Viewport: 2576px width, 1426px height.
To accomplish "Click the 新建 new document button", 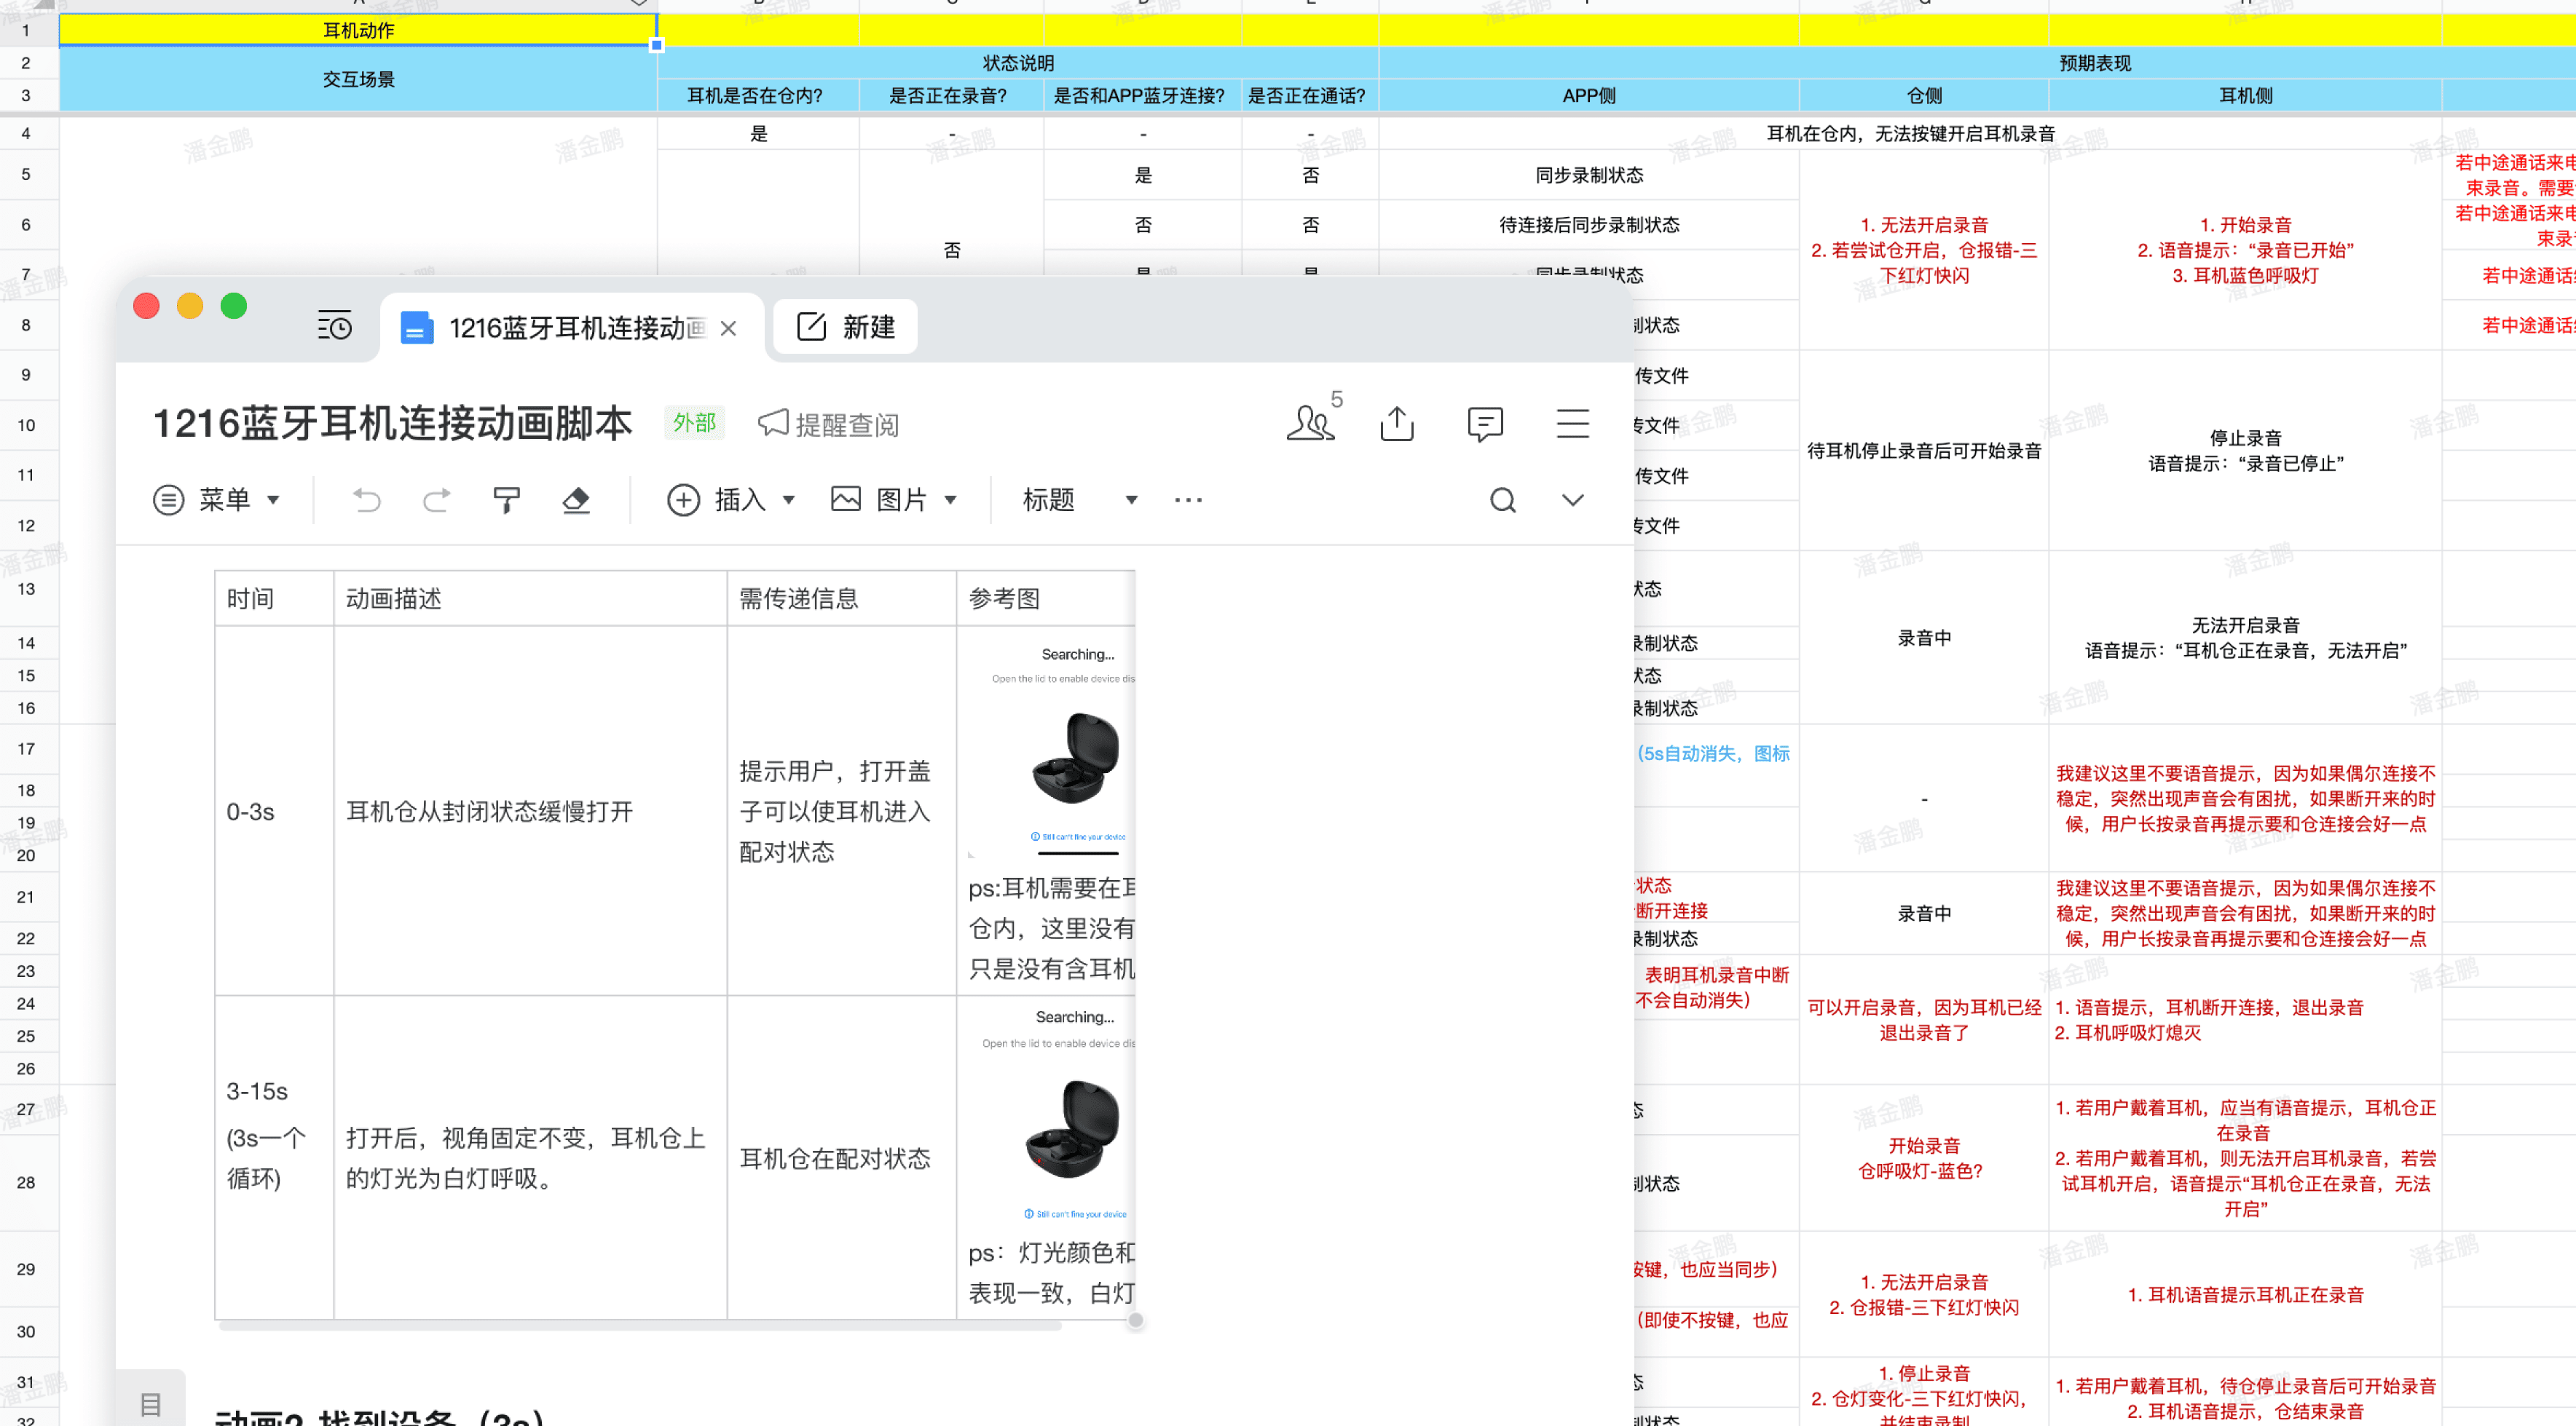I will [x=846, y=327].
